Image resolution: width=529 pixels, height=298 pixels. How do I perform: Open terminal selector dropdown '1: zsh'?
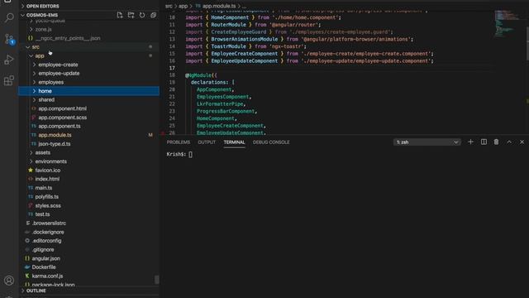pos(427,142)
